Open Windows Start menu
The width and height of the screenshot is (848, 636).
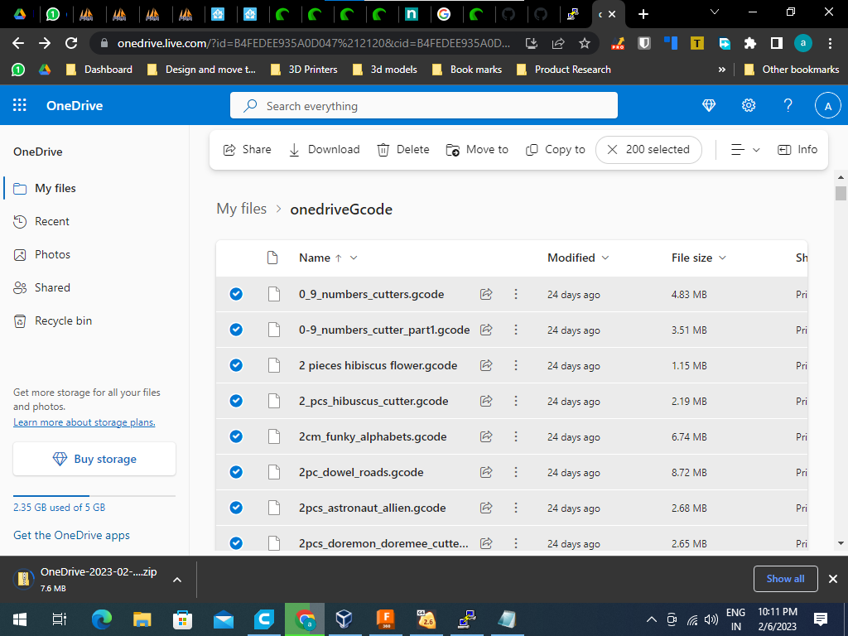coord(20,619)
